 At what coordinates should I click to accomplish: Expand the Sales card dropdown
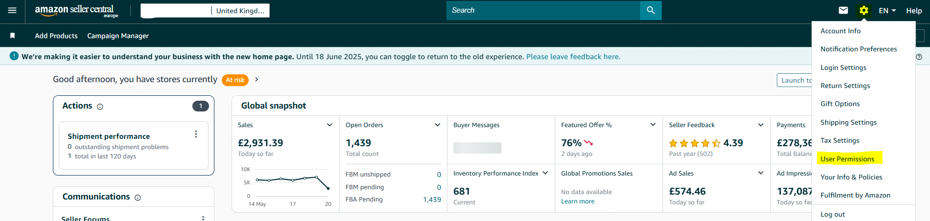pyautogui.click(x=329, y=125)
